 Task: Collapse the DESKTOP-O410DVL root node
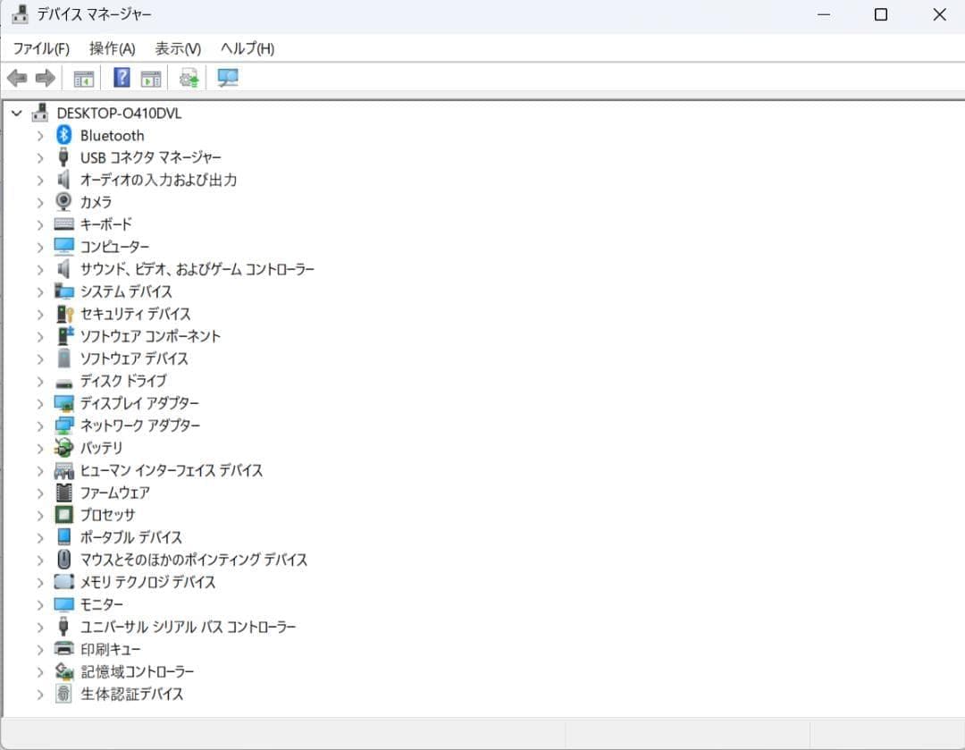coord(16,113)
